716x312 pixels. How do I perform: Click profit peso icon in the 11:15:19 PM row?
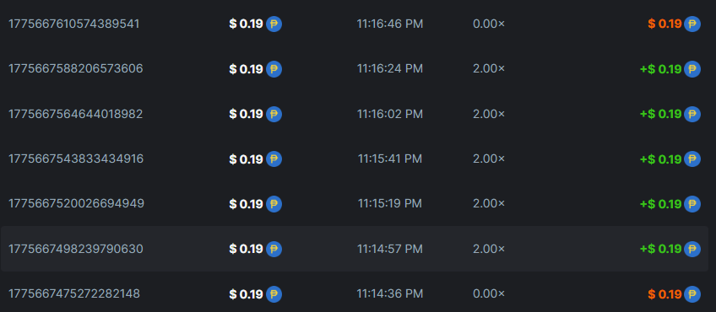pyautogui.click(x=692, y=204)
